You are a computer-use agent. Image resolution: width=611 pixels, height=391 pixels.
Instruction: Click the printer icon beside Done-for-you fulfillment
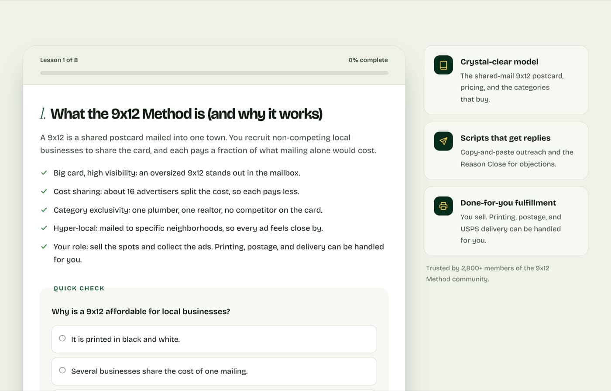[x=443, y=206]
